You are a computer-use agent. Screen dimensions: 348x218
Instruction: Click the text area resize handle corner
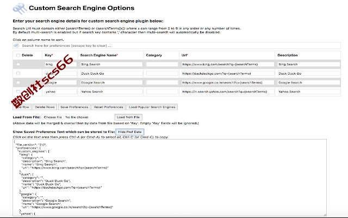click(x=325, y=214)
